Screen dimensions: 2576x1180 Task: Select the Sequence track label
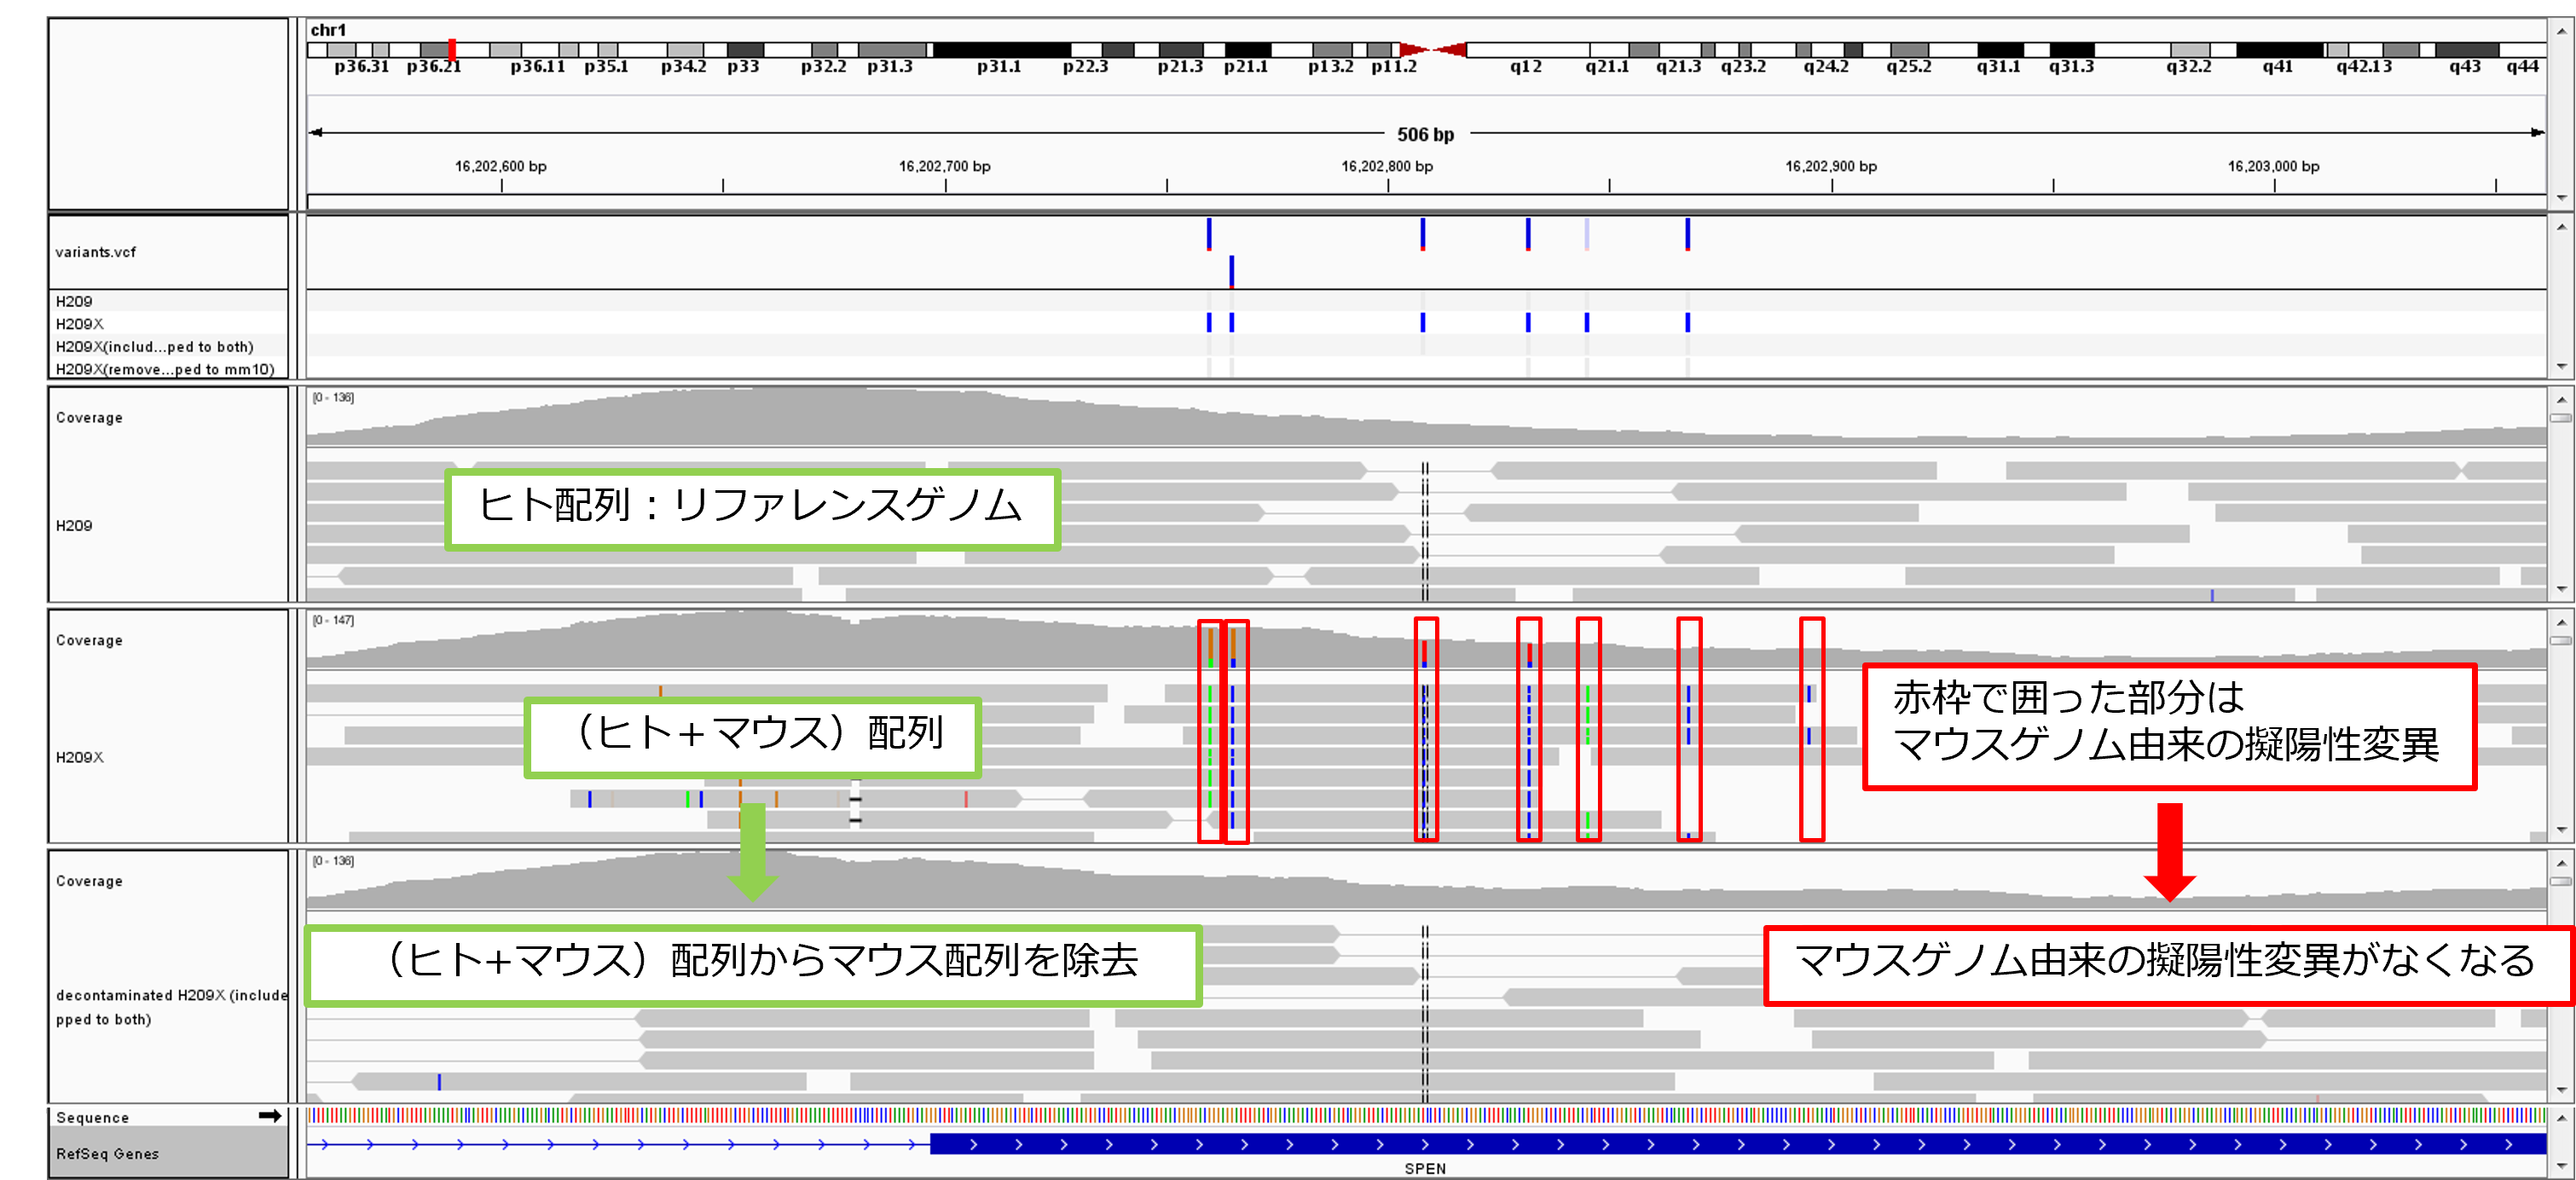point(92,1117)
